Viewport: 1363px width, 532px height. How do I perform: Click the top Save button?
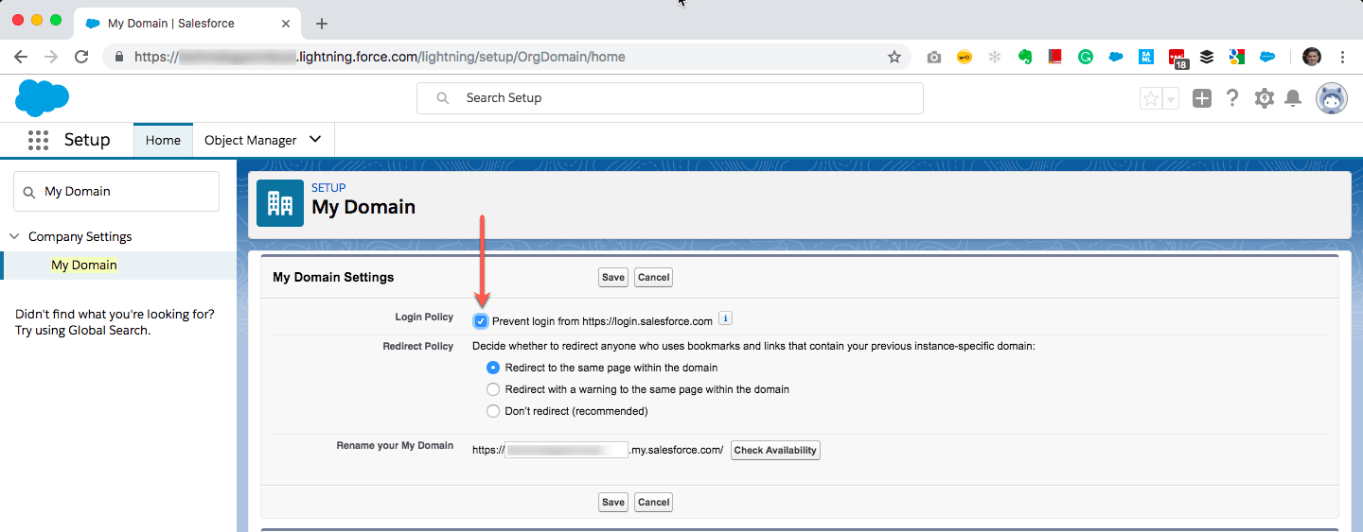613,278
